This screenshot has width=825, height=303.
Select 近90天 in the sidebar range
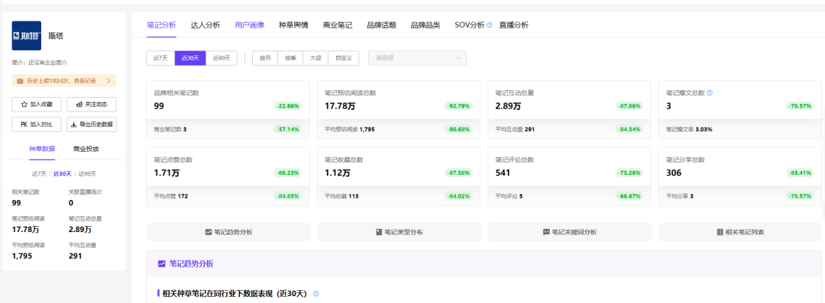point(87,173)
